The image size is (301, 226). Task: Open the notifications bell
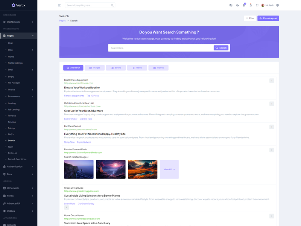[x=251, y=5]
